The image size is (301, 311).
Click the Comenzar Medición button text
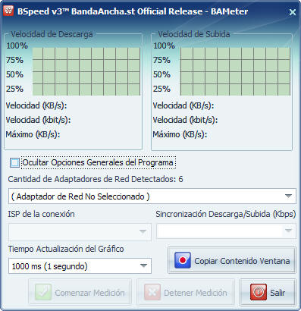tap(89, 293)
